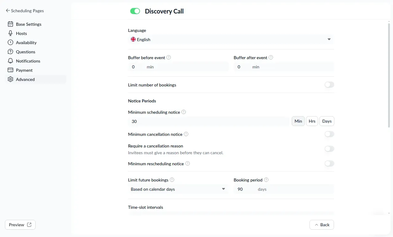Switch to the Payment section
Image resolution: width=393 pixels, height=237 pixels.
tap(36, 70)
